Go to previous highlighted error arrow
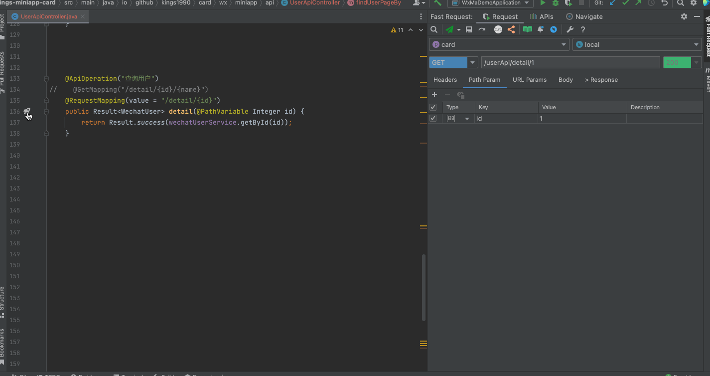Screen dimensions: 710x376 tap(411, 30)
